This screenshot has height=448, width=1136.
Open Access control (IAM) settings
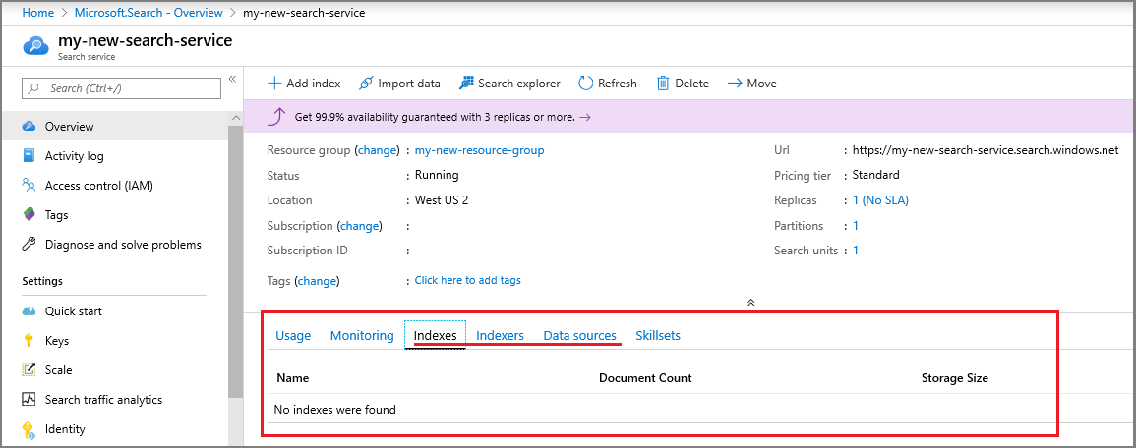(x=98, y=186)
